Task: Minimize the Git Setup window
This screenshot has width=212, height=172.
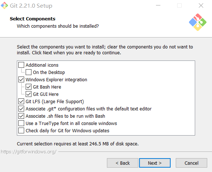Action: 158,5
